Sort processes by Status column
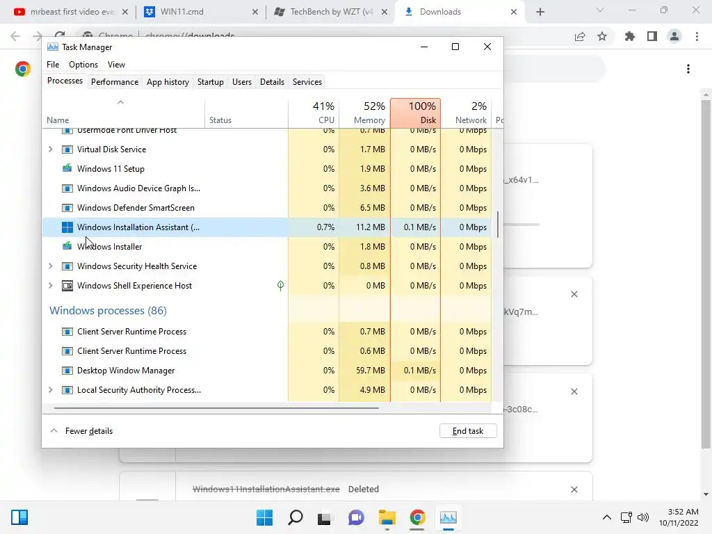Screen dimensions: 712x534 point(247,113)
